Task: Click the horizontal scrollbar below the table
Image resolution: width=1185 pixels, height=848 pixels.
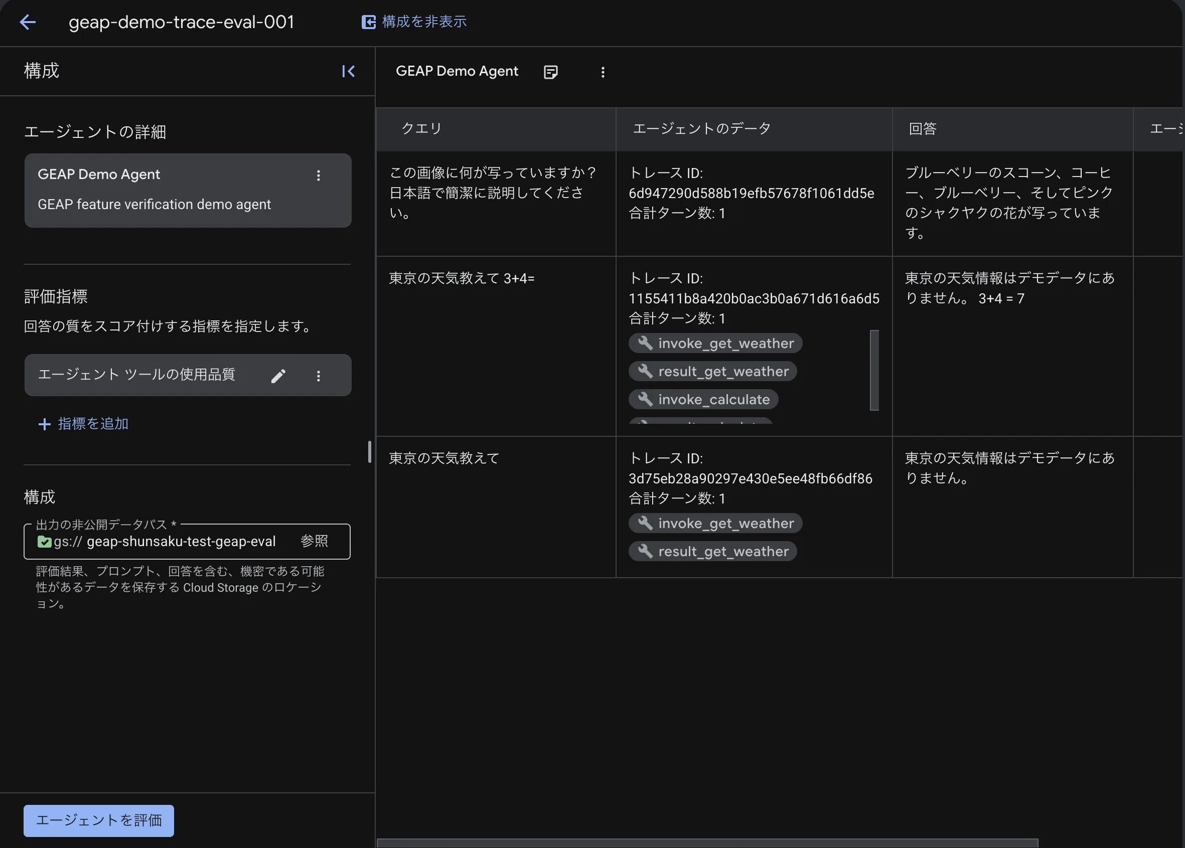Action: (x=707, y=843)
